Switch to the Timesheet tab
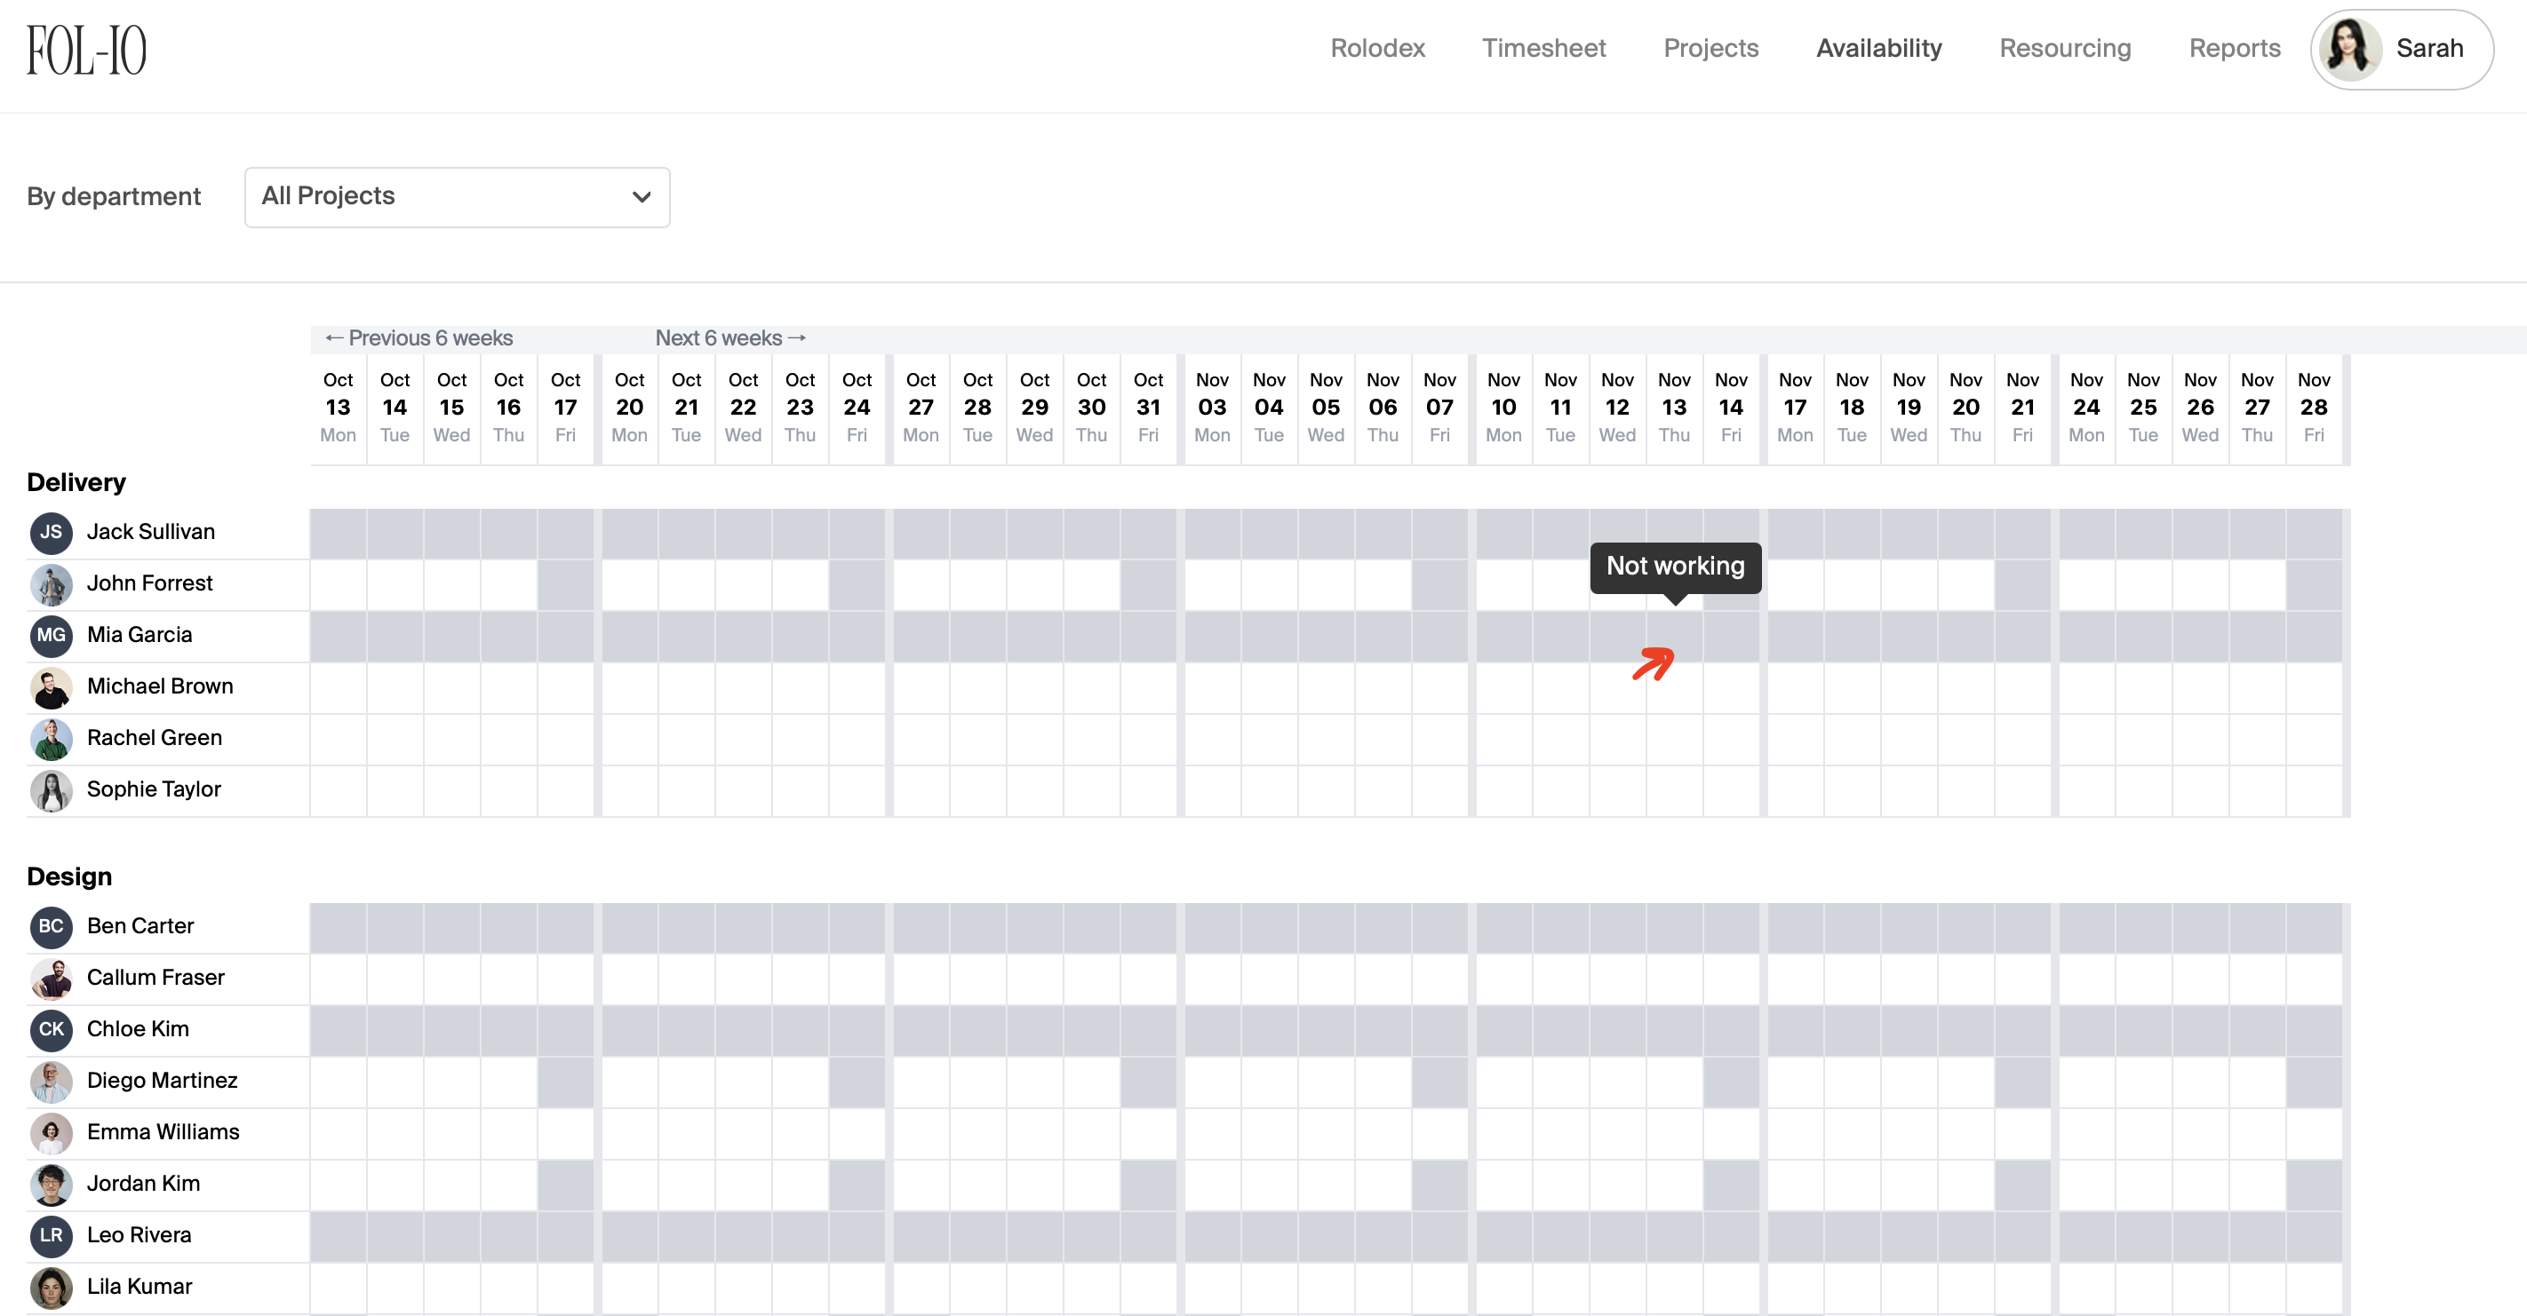Image resolution: width=2527 pixels, height=1316 pixels. click(1543, 48)
